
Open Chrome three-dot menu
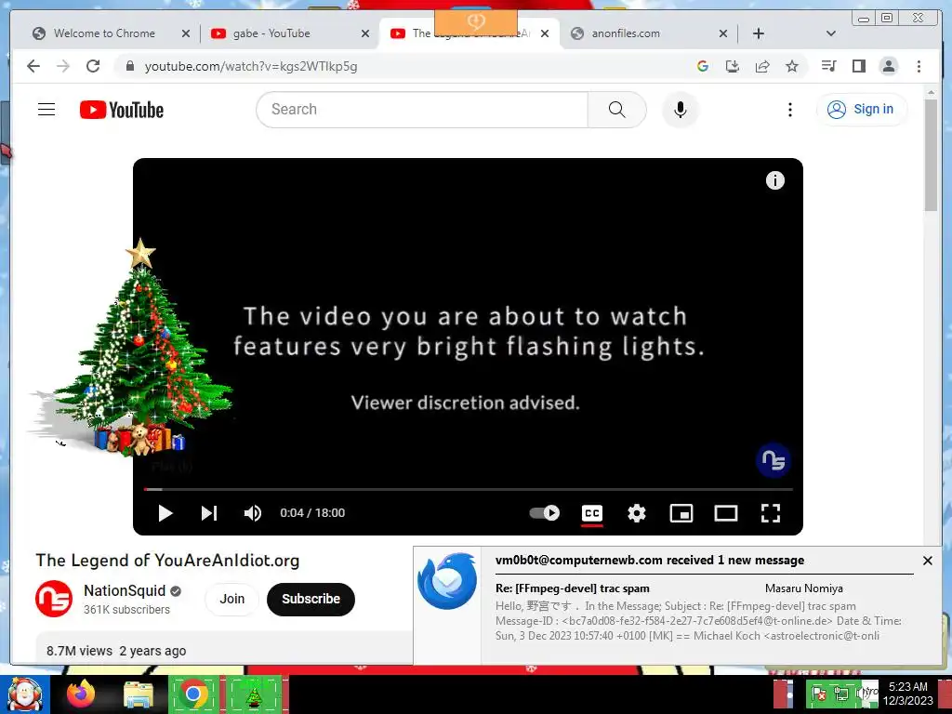[x=919, y=66]
